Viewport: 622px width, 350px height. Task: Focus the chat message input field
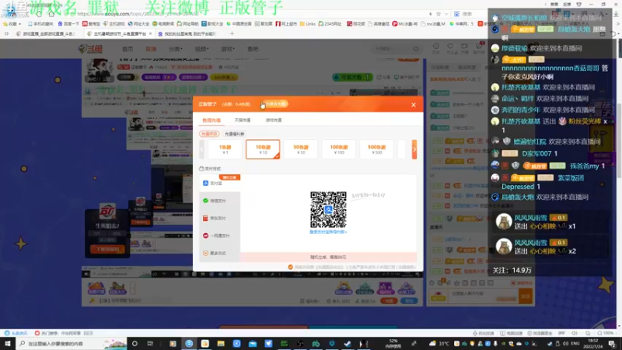click(x=483, y=296)
